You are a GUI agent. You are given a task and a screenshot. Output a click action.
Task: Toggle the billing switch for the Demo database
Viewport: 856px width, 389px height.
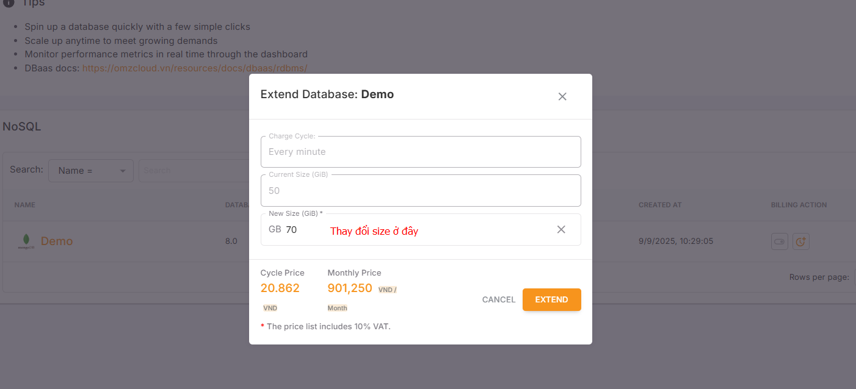[x=780, y=241]
